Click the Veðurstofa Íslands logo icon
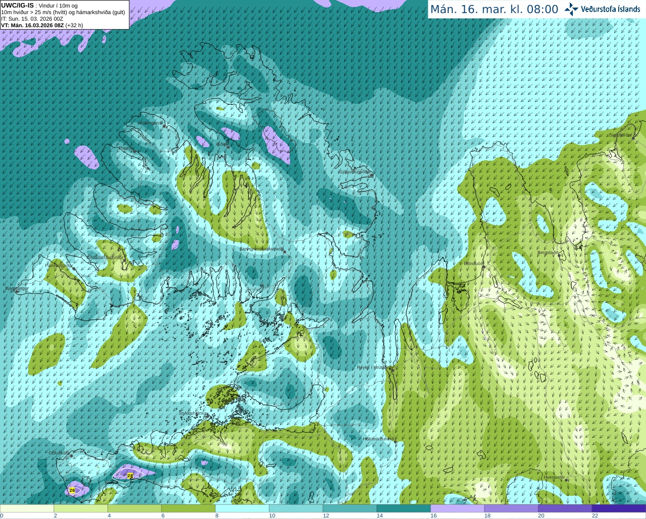 (x=571, y=9)
